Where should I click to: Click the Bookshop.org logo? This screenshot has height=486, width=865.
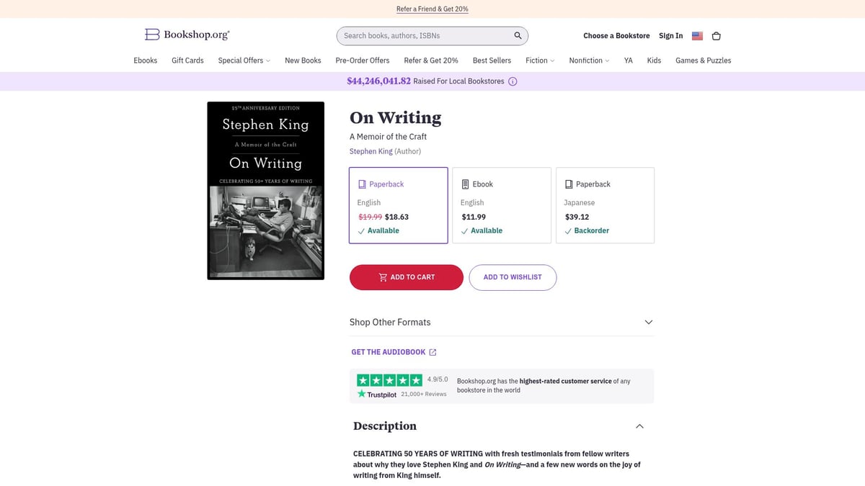click(x=186, y=34)
